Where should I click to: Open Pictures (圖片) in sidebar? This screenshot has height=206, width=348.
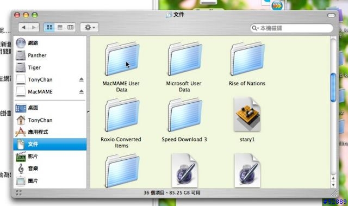tap(49, 180)
